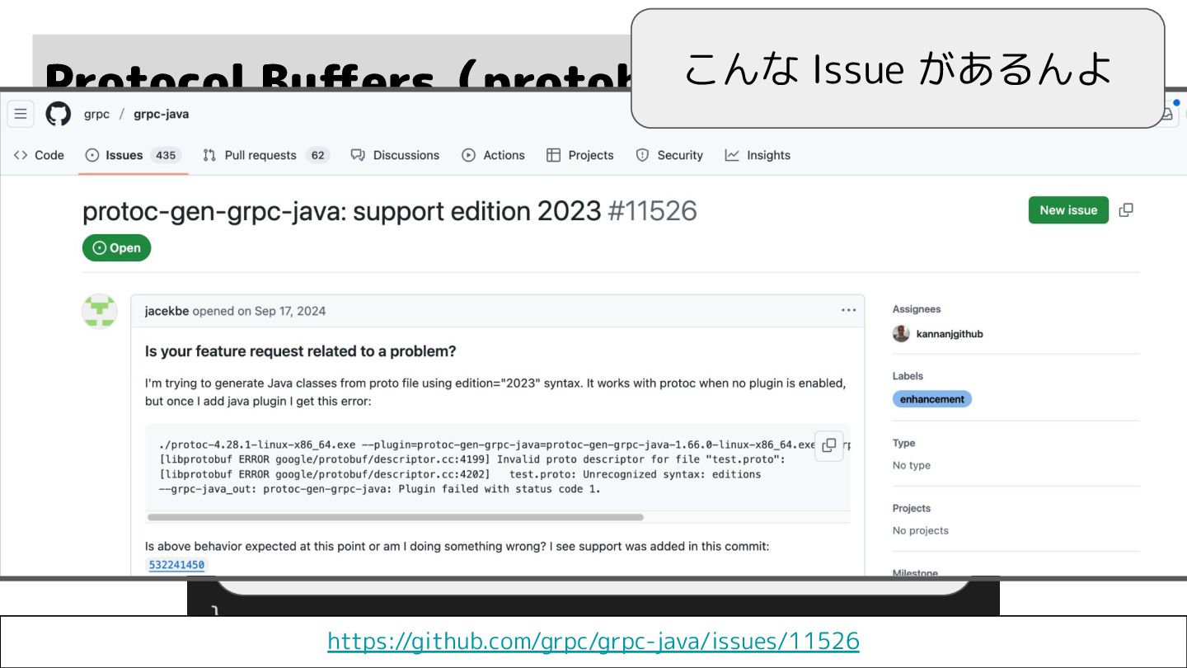Click the New issue button

coord(1068,210)
